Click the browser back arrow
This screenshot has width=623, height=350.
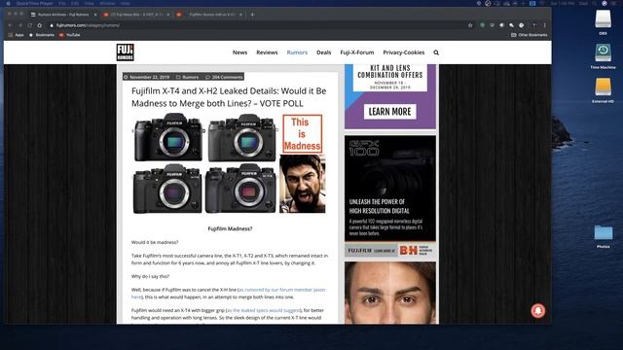click(x=11, y=25)
